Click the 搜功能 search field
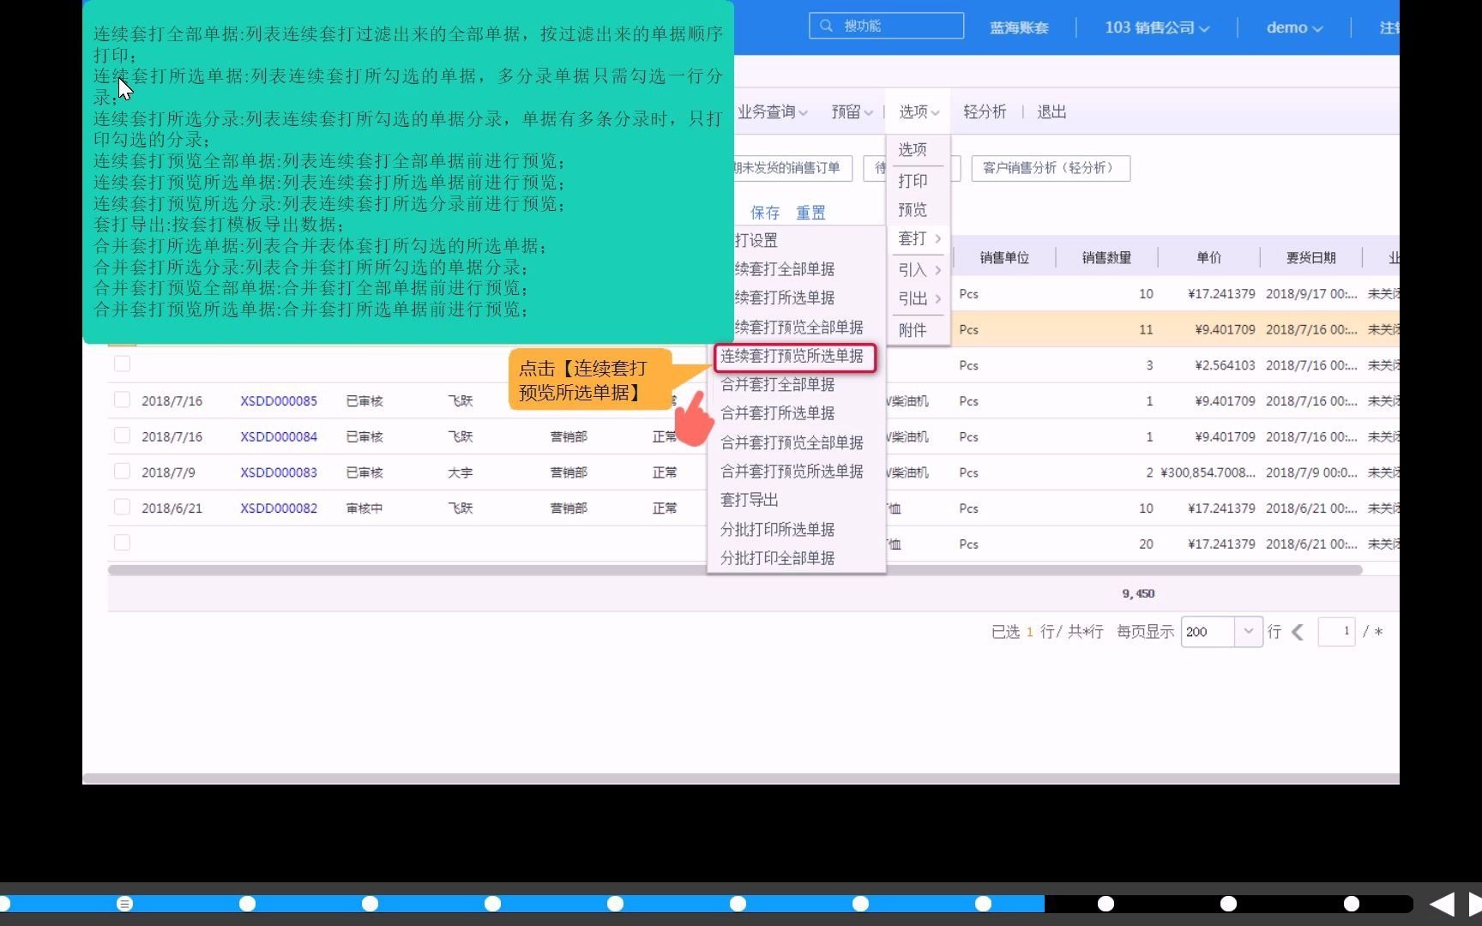This screenshot has height=926, width=1482. [x=886, y=26]
